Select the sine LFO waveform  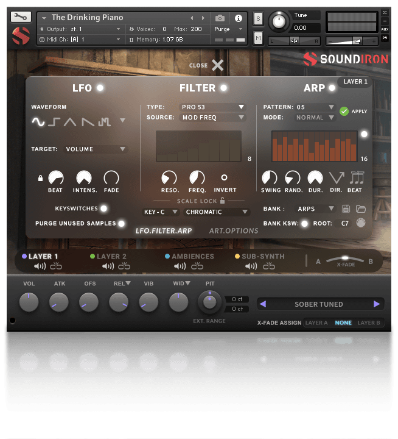[38, 121]
